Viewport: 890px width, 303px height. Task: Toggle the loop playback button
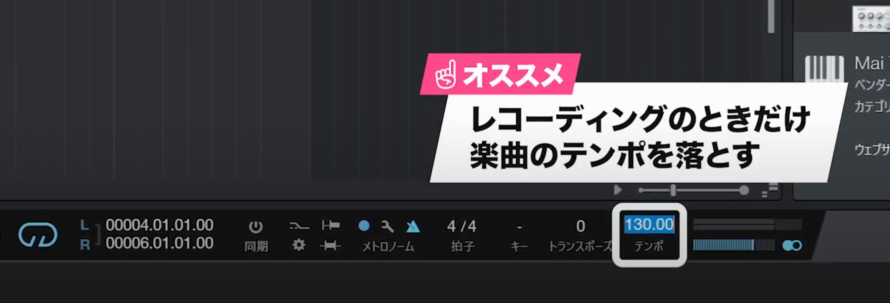38,235
